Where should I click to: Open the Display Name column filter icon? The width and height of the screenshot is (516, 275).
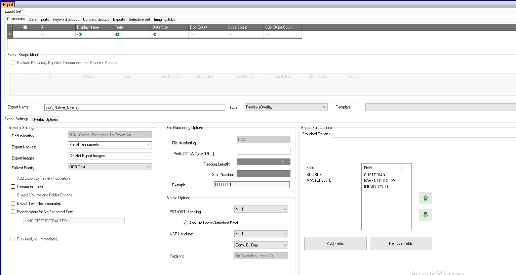80,34
